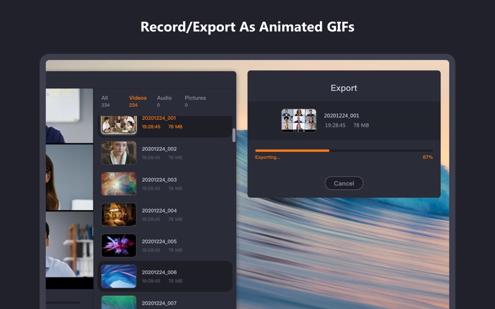Image resolution: width=495 pixels, height=309 pixels.
Task: Select the 20201224_005 file name
Action: click(x=159, y=242)
